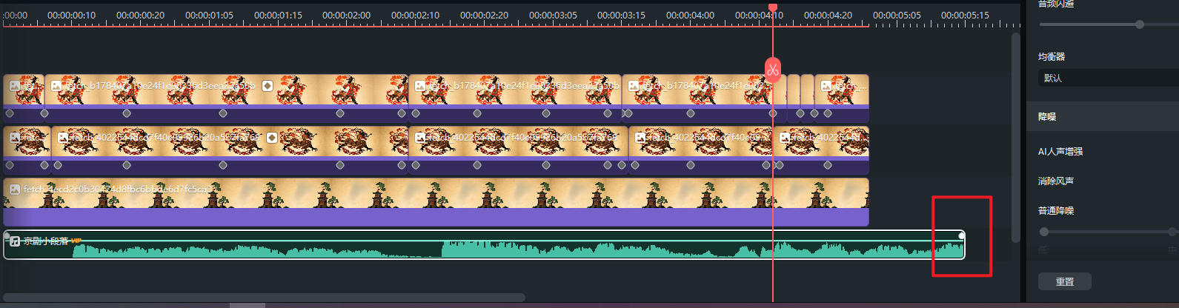The image size is (1179, 308).
Task: Click image icon of first short clip on second track
Action: click(15, 138)
